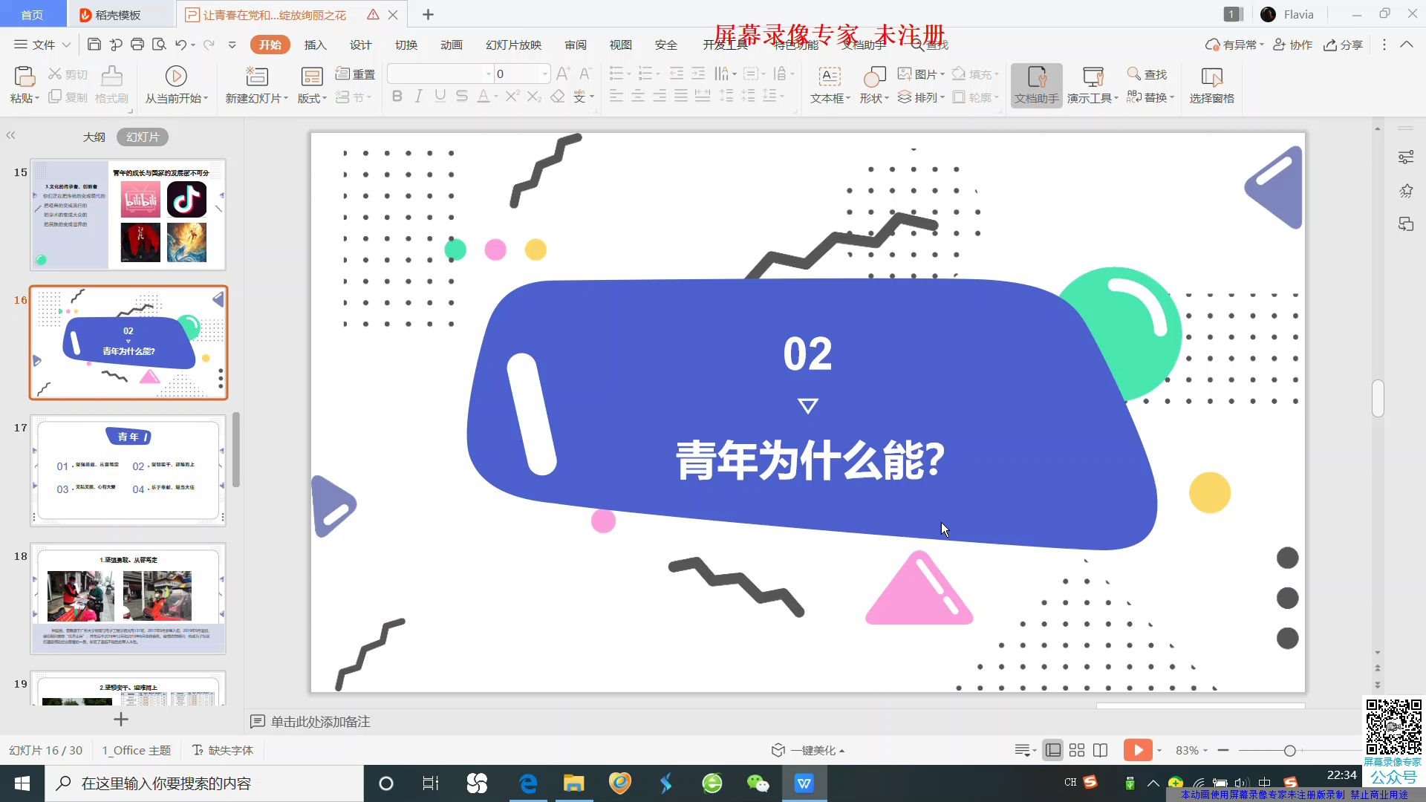Click the 协作 collaborate button
1426x802 pixels.
tap(1292, 45)
